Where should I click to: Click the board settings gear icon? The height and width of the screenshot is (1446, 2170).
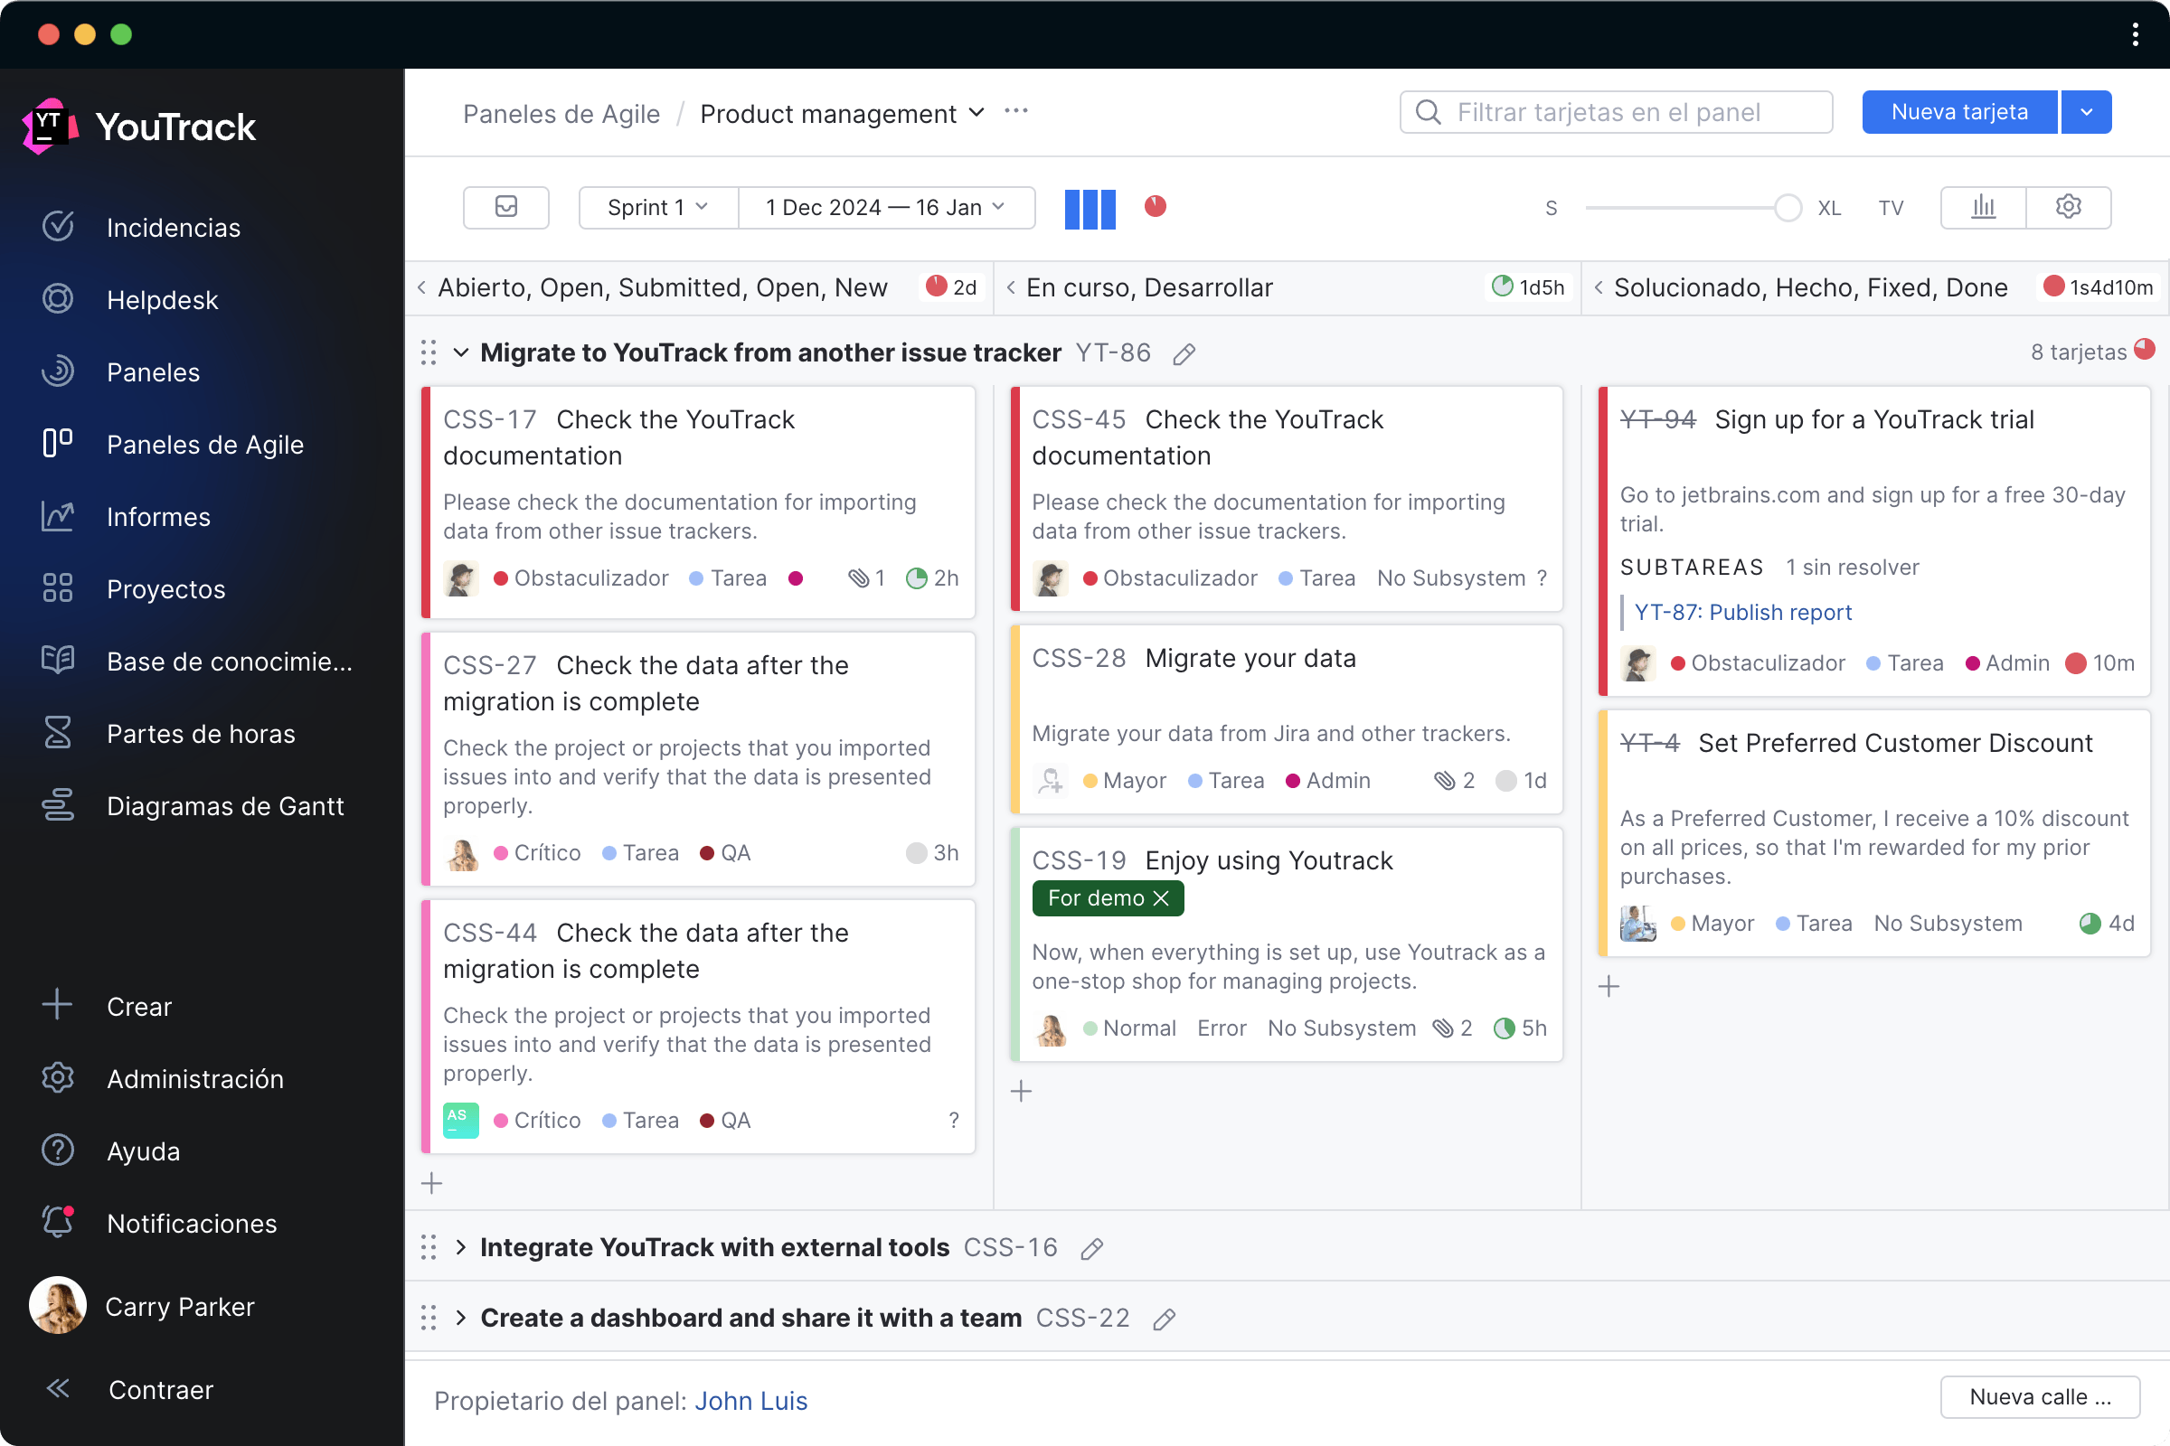[x=2069, y=207]
